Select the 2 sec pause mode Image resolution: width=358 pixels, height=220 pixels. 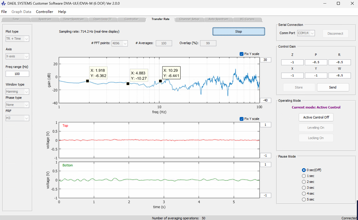[304, 182]
